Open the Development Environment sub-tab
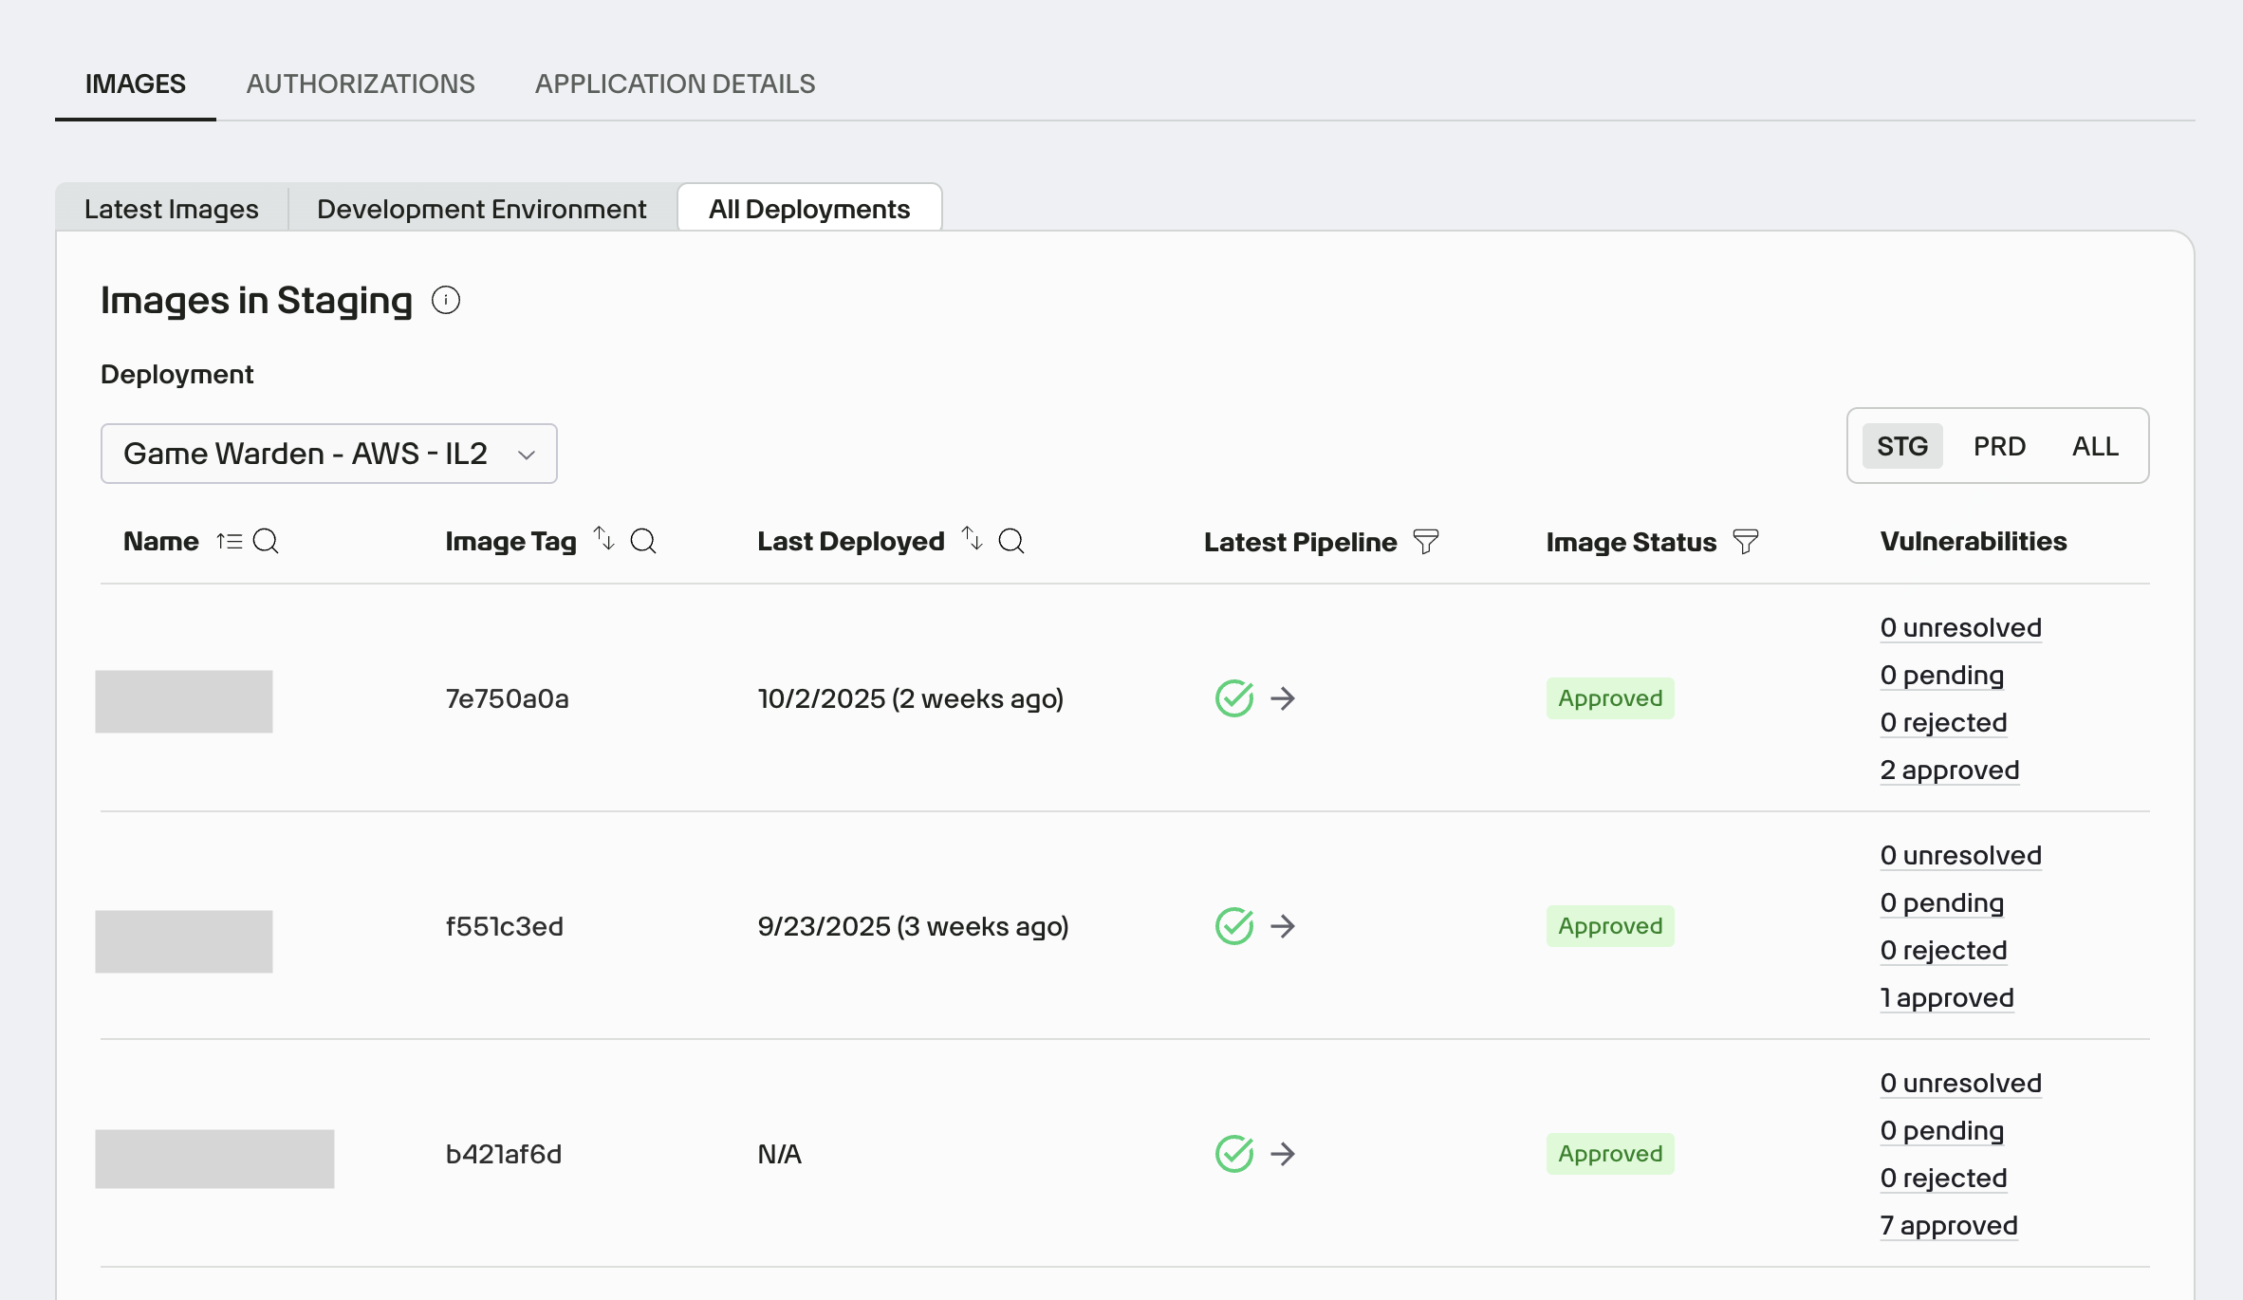Image resolution: width=2243 pixels, height=1300 pixels. click(x=482, y=209)
